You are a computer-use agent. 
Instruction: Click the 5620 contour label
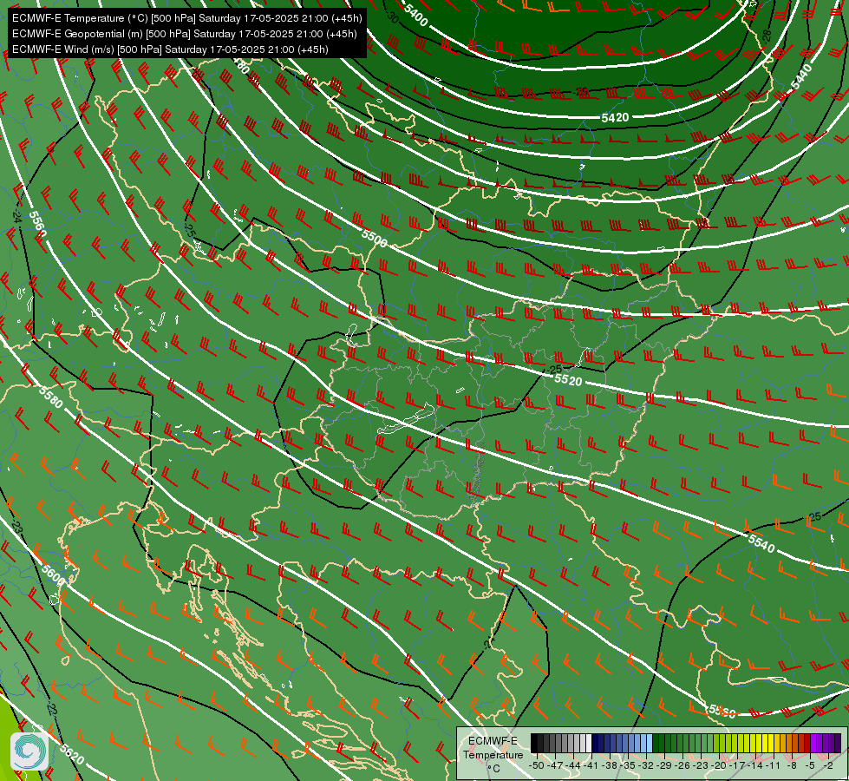(x=72, y=754)
